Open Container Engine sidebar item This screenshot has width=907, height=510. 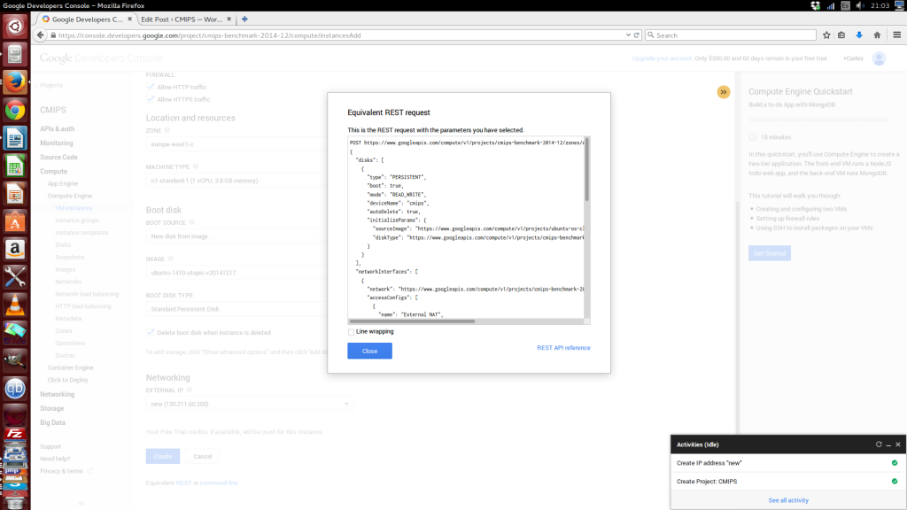(70, 367)
